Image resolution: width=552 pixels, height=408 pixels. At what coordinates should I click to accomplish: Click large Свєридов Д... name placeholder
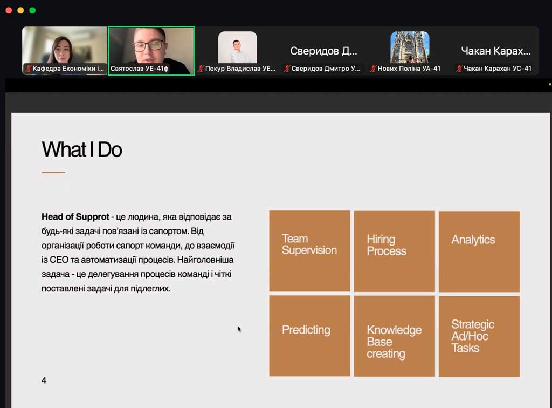(x=323, y=51)
